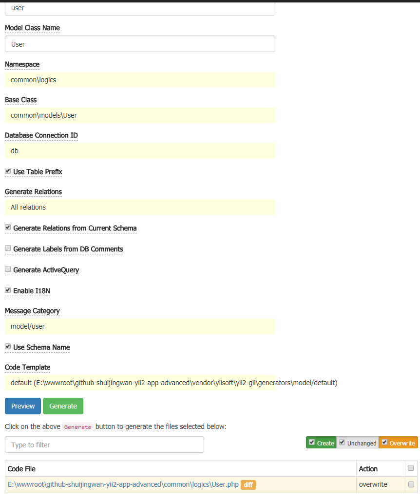Click the Type to filter box
Viewport: 420px width, 497px height.
[x=104, y=444]
